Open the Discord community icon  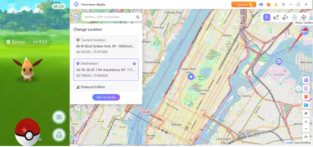click(x=261, y=4)
